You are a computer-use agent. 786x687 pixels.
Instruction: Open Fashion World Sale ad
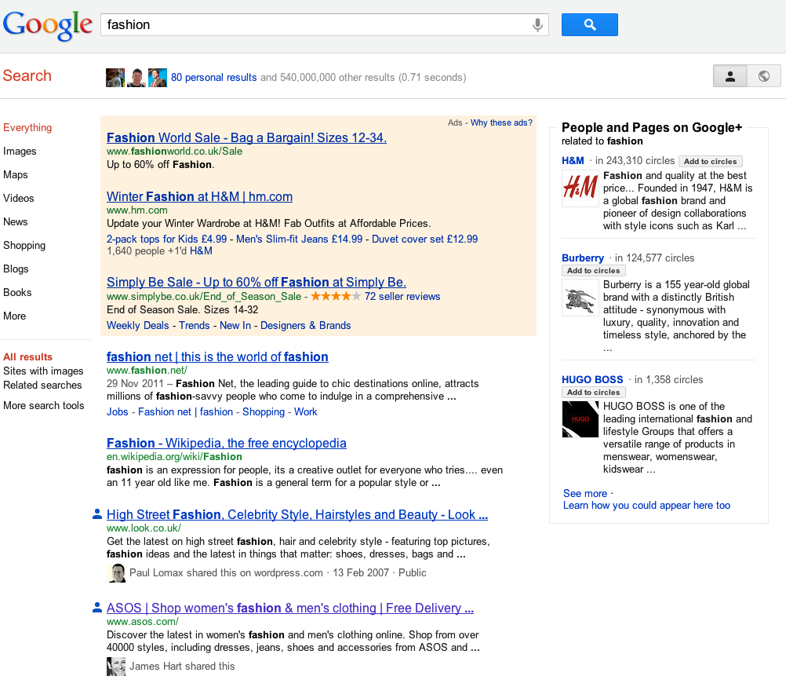(246, 137)
